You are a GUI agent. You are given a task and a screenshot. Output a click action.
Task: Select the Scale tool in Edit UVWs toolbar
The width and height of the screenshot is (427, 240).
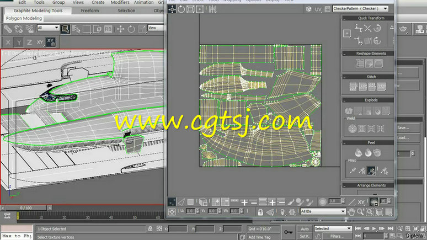pyautogui.click(x=190, y=9)
